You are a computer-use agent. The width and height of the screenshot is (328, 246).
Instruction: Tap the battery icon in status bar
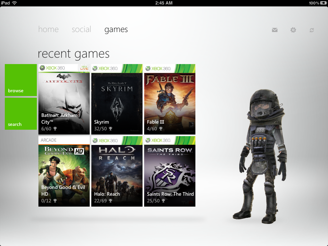[324, 3]
